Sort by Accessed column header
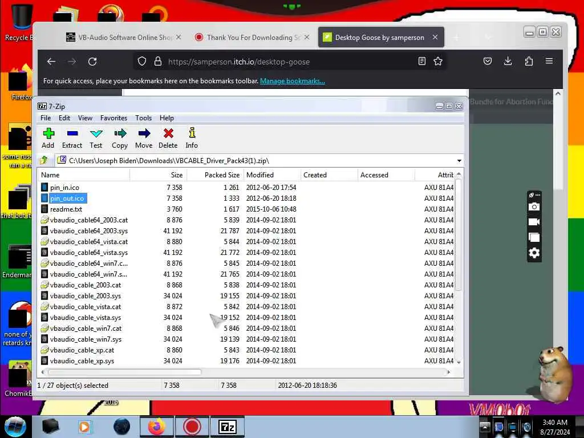 click(x=386, y=175)
